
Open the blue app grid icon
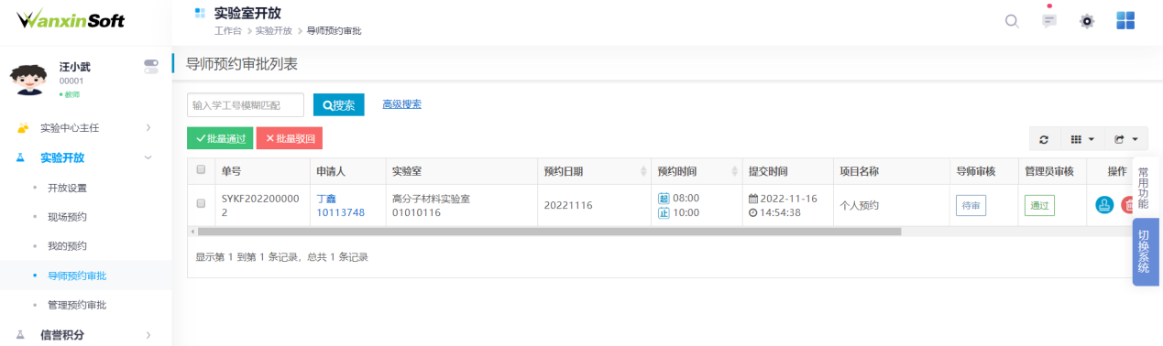[x=1125, y=20]
